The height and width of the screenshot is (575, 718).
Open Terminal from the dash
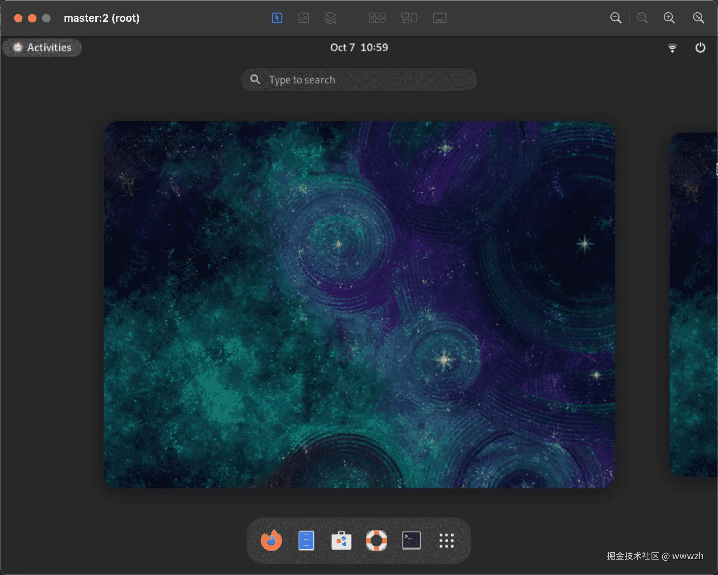pos(411,540)
